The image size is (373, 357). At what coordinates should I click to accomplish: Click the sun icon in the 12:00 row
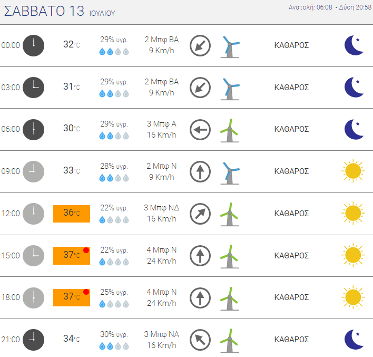tap(353, 213)
